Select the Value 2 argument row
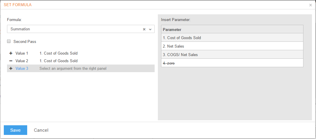 [x=81, y=61]
